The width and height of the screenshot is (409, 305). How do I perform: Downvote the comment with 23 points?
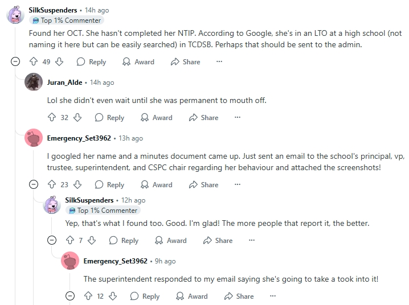coord(77,184)
